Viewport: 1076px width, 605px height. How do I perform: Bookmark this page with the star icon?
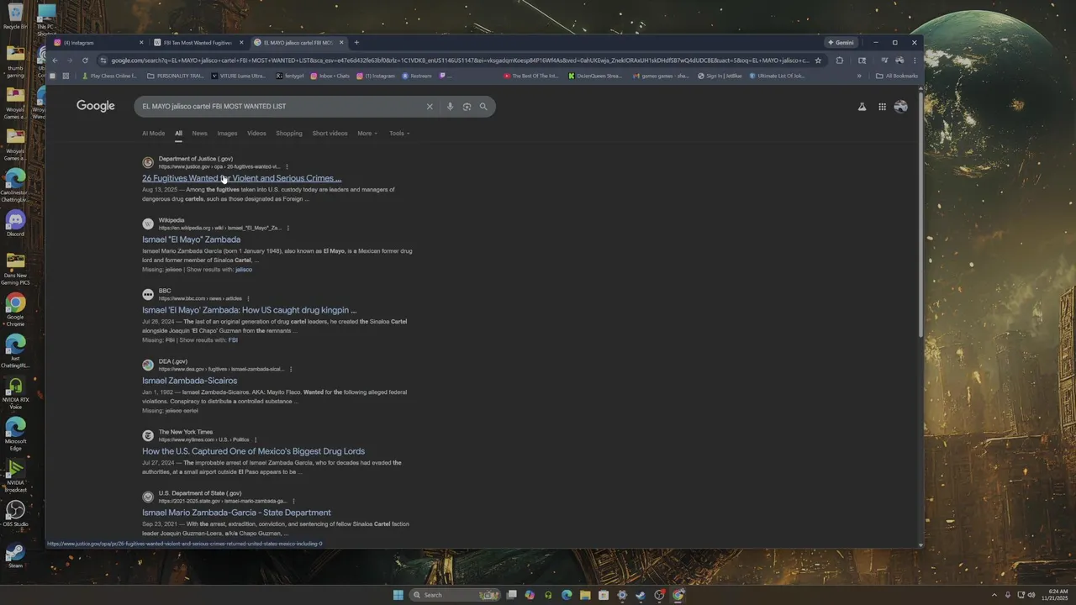(818, 60)
